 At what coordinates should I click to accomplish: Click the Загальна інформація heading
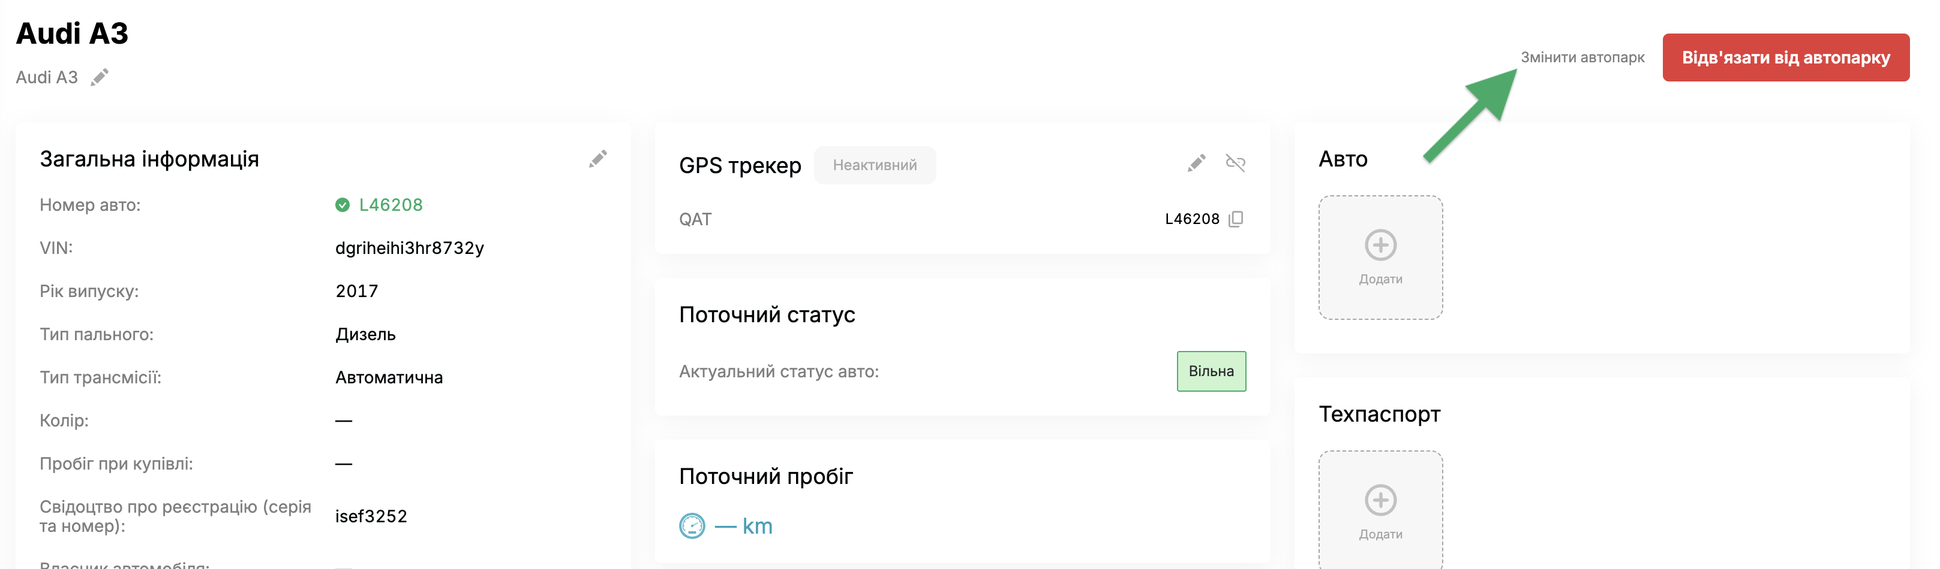[x=149, y=159]
